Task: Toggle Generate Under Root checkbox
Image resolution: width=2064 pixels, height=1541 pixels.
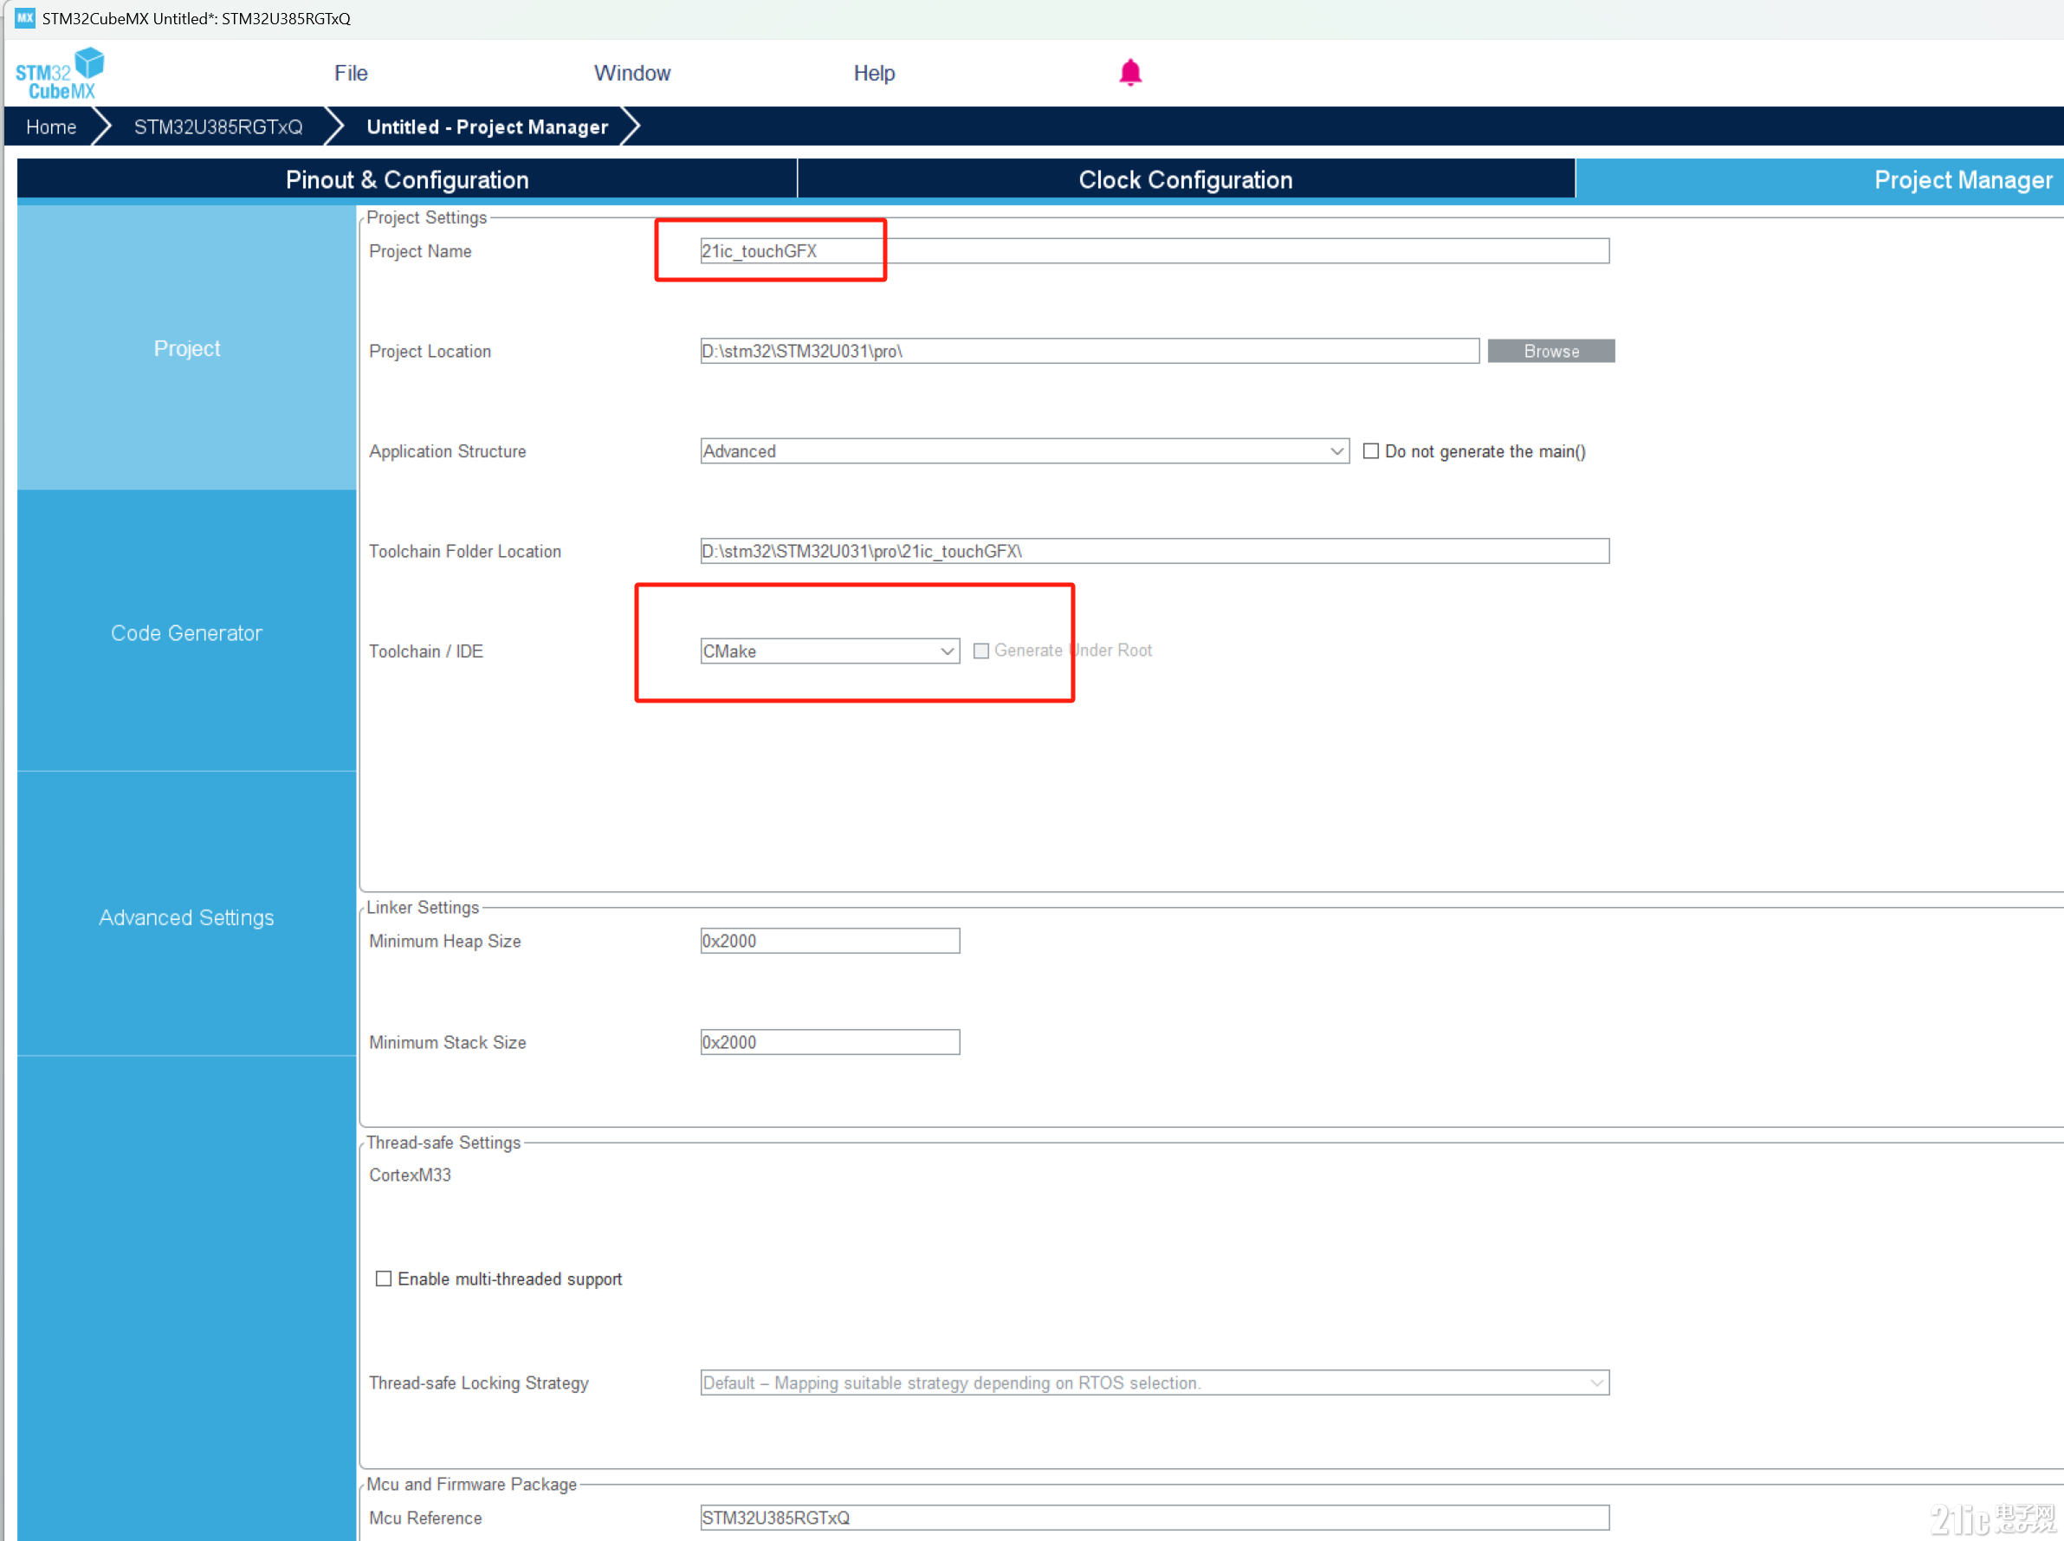Action: coord(980,651)
